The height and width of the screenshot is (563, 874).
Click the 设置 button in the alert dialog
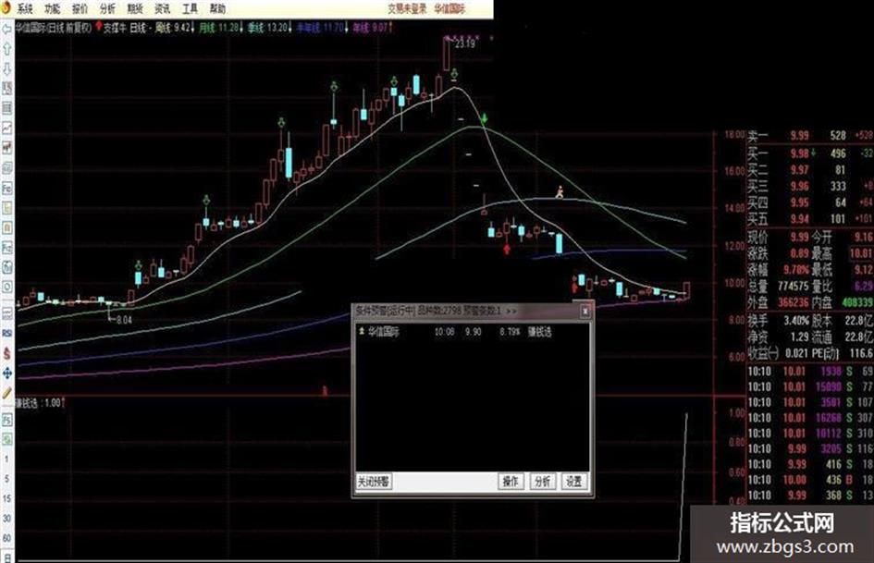pyautogui.click(x=574, y=481)
